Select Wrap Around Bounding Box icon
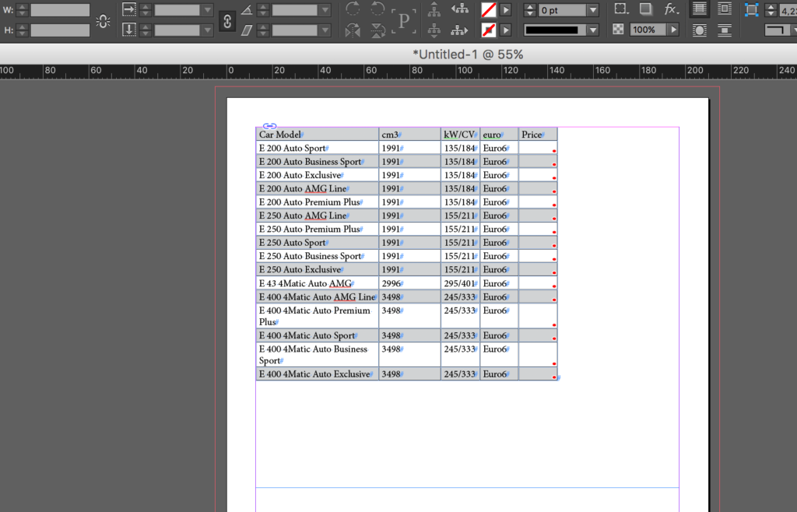The image size is (797, 512). 725,9
